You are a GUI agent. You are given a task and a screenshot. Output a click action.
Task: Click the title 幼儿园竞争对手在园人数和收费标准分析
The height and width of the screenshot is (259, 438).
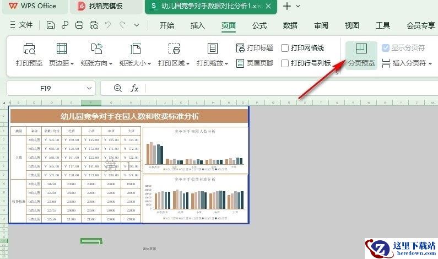click(129, 116)
